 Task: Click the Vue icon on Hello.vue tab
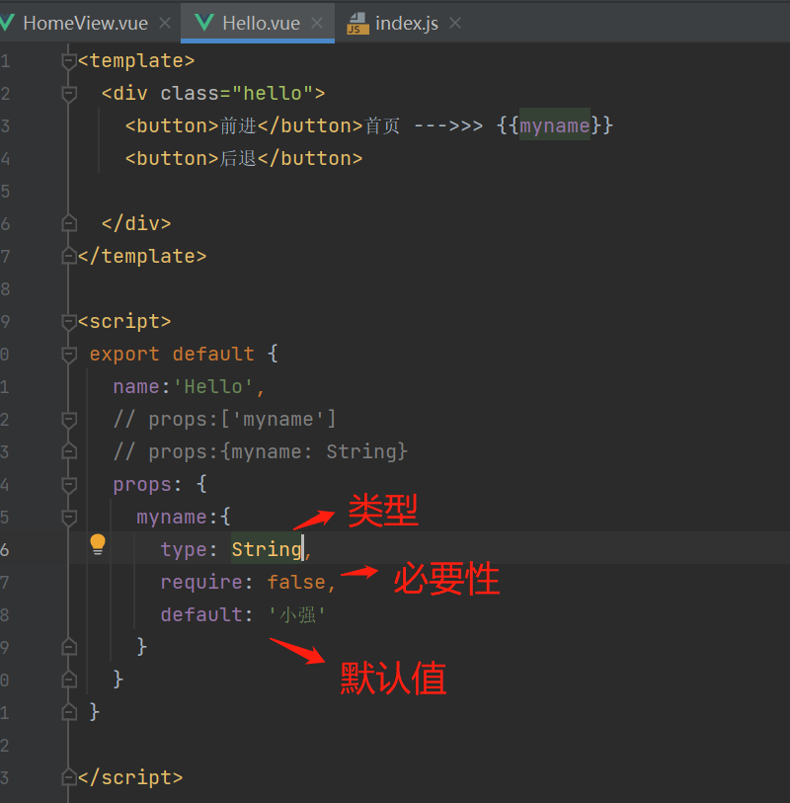[x=203, y=23]
